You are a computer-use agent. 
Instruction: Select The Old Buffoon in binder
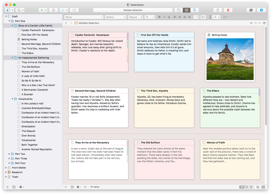(x=31, y=67)
